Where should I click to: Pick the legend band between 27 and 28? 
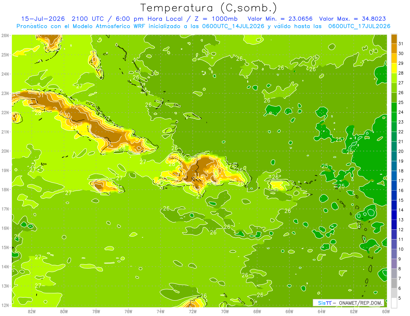click(x=394, y=78)
